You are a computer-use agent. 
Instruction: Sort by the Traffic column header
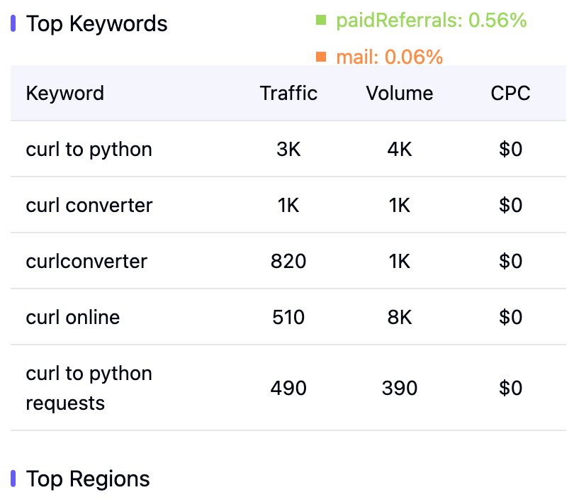point(288,93)
